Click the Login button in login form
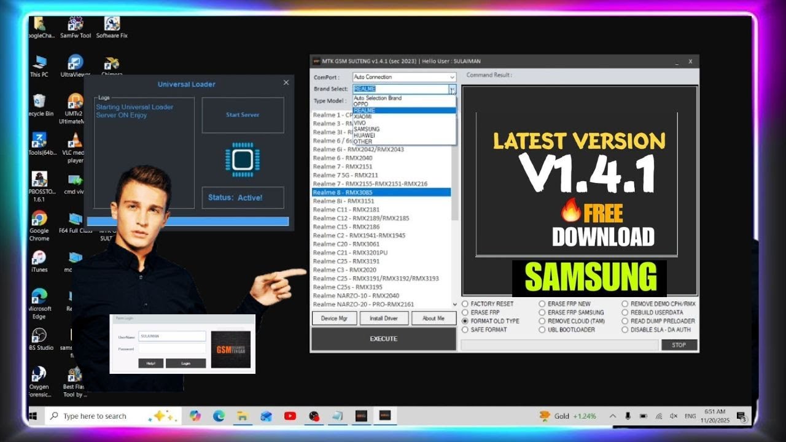The width and height of the screenshot is (786, 442). coord(185,363)
